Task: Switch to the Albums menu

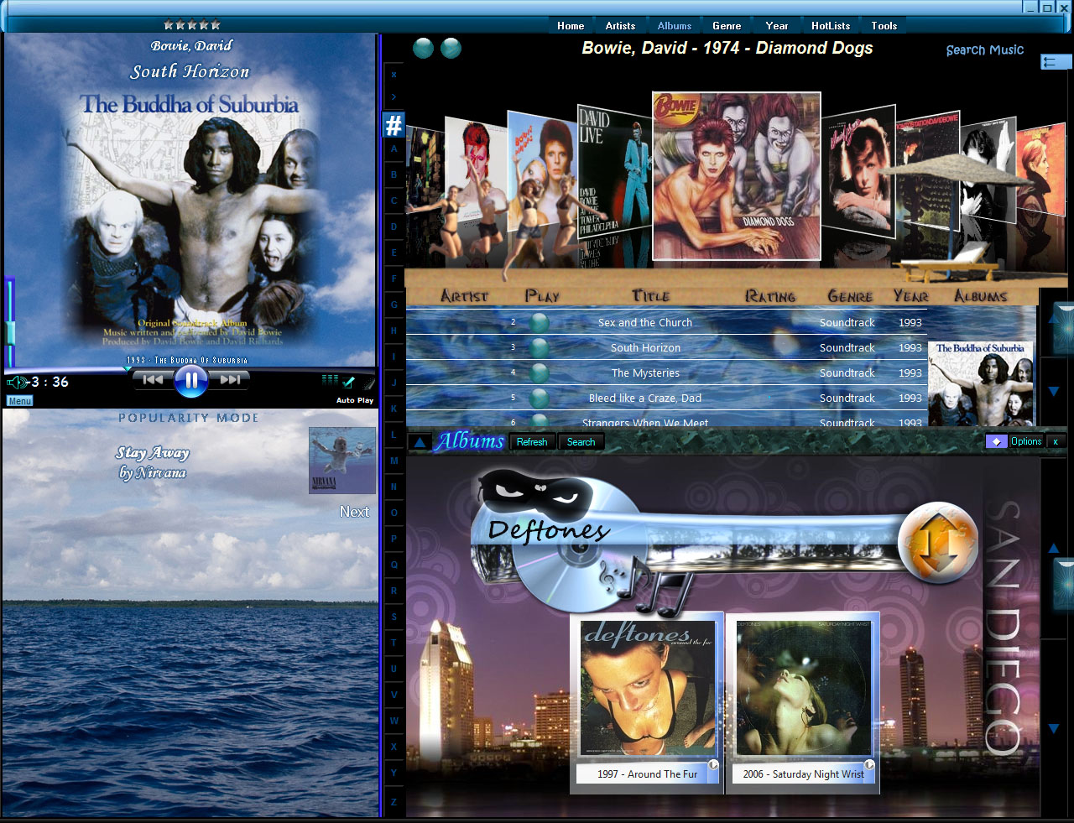Action: pos(675,26)
